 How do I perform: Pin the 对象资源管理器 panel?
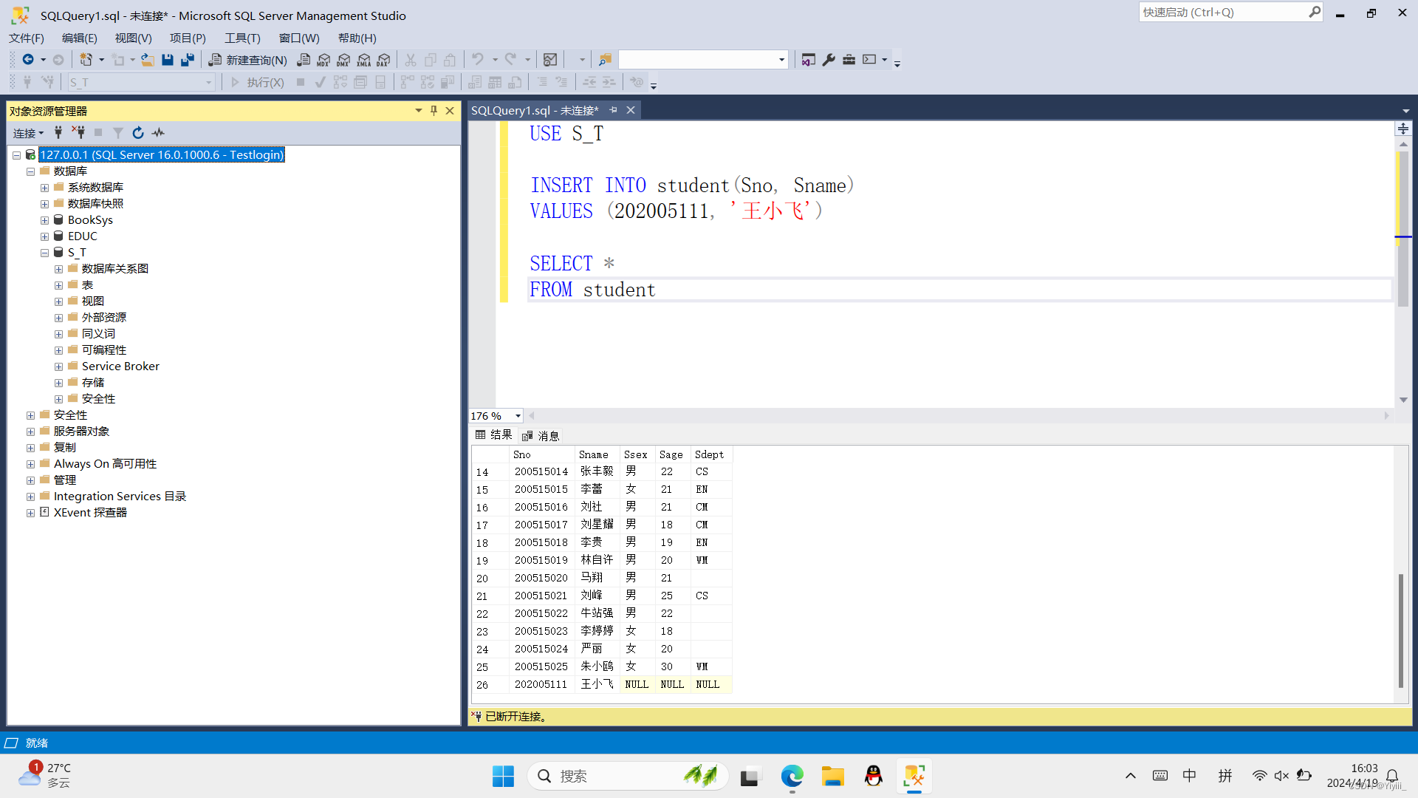pos(434,111)
